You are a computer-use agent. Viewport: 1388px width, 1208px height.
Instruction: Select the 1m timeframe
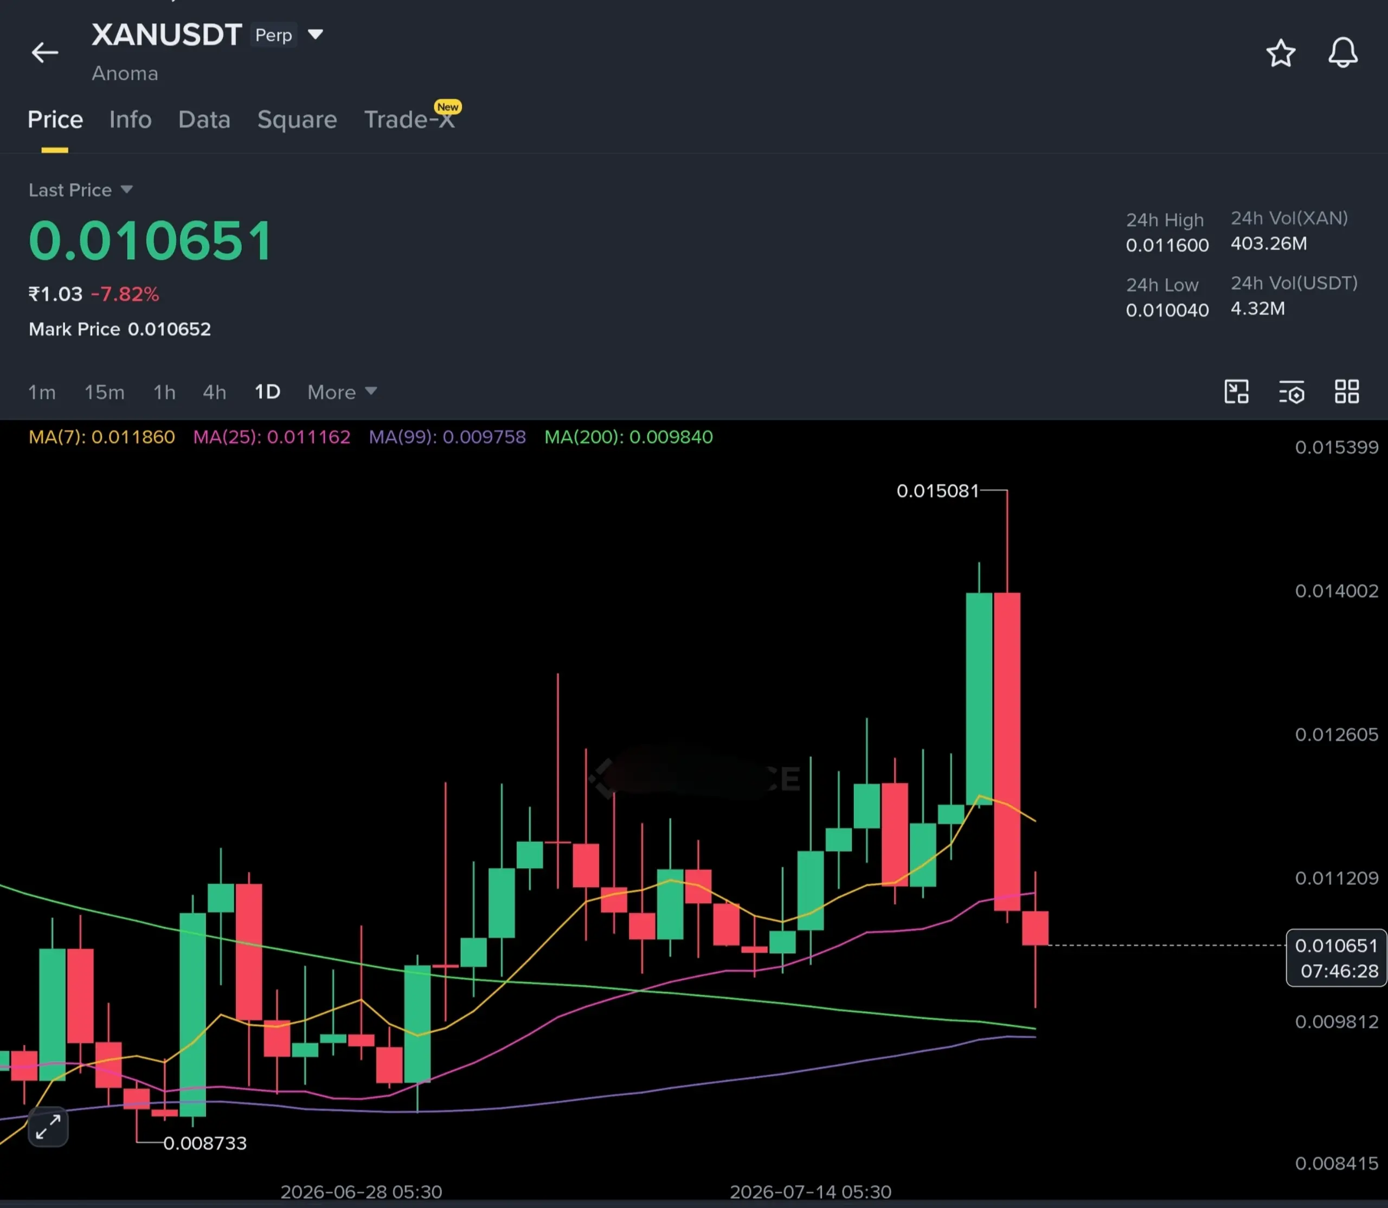(x=42, y=393)
